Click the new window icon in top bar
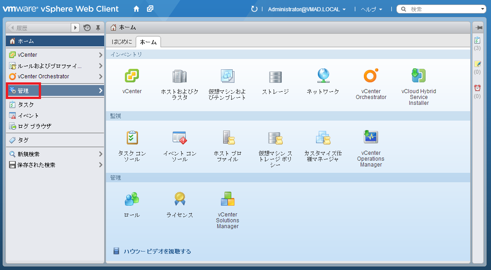The image size is (491, 270). [150, 9]
